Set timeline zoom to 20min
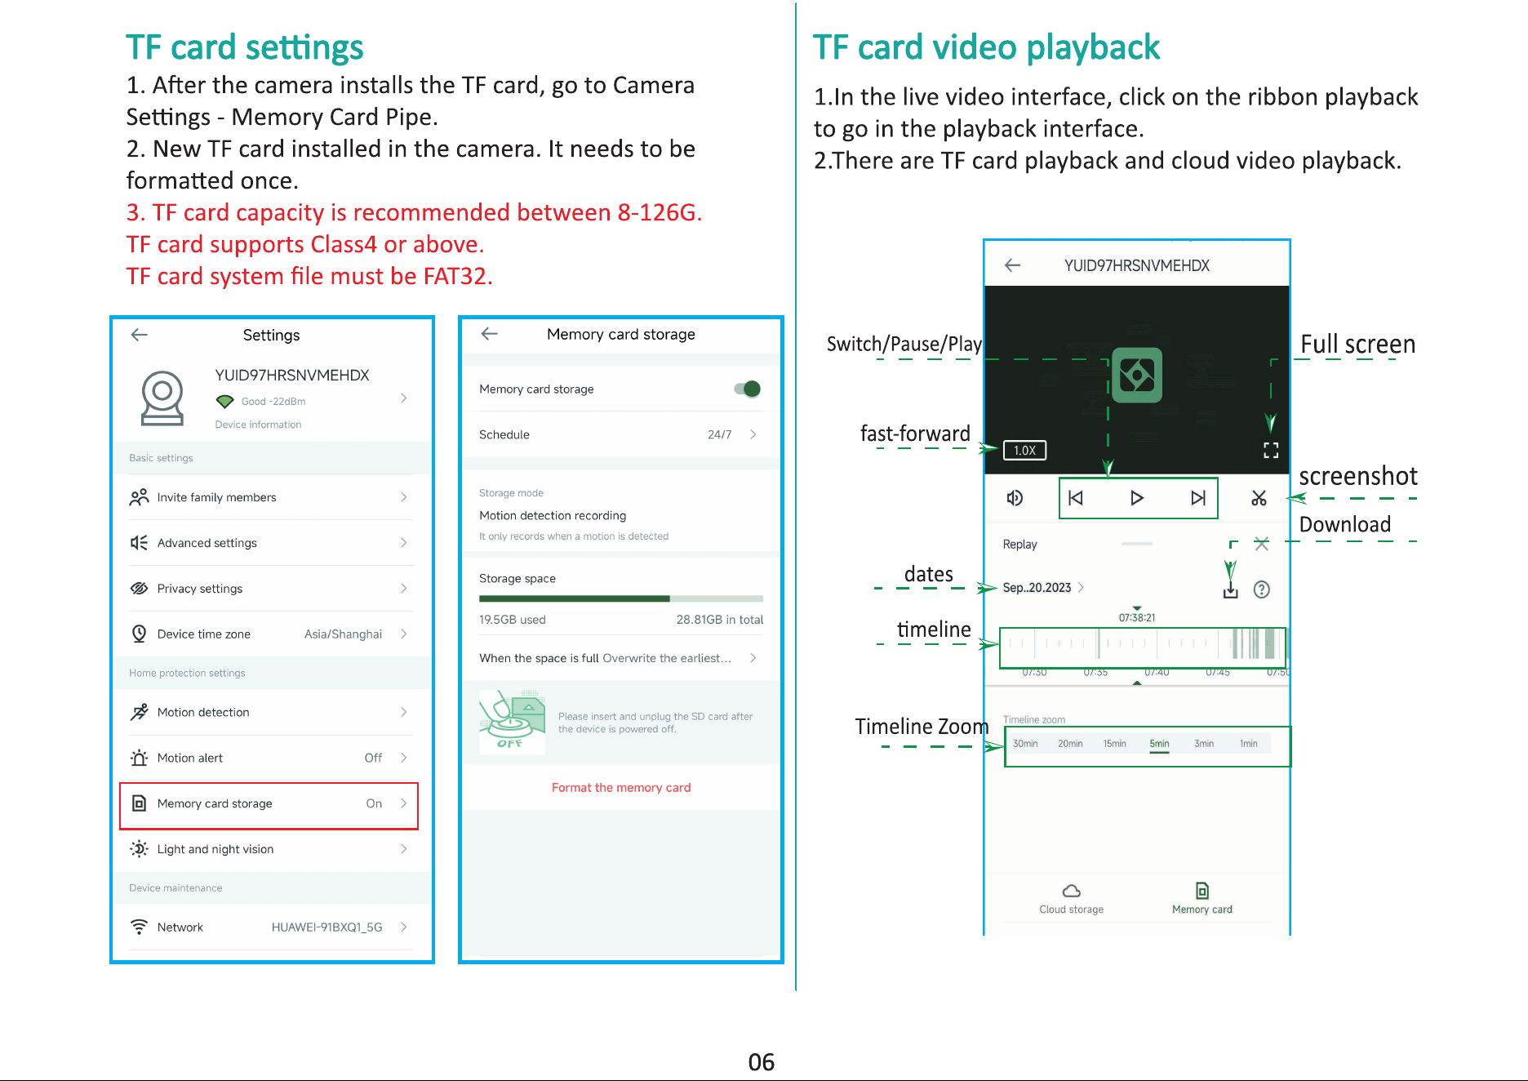 (x=1070, y=744)
